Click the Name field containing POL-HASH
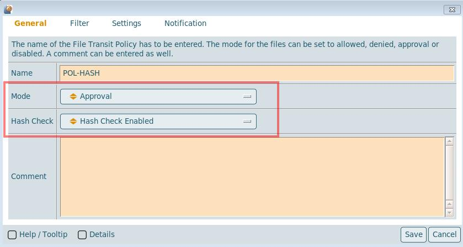The width and height of the screenshot is (463, 247). [x=256, y=73]
